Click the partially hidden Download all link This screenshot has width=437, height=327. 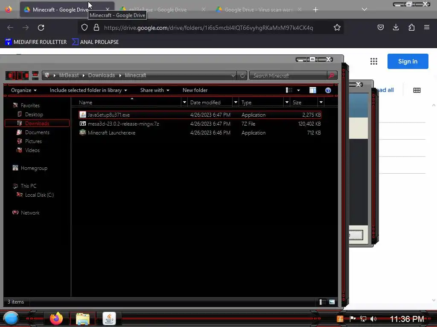385,90
